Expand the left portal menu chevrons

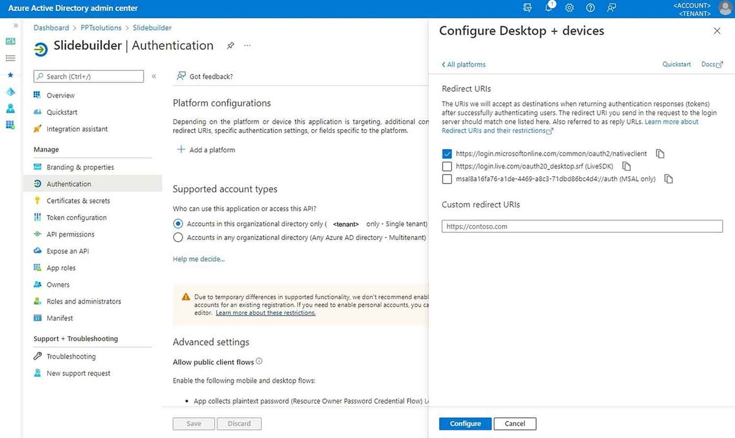[x=16, y=26]
